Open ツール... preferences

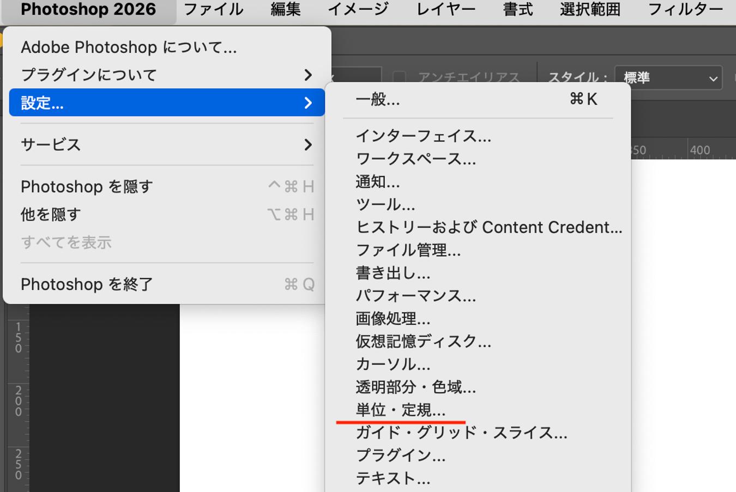(x=478, y=204)
